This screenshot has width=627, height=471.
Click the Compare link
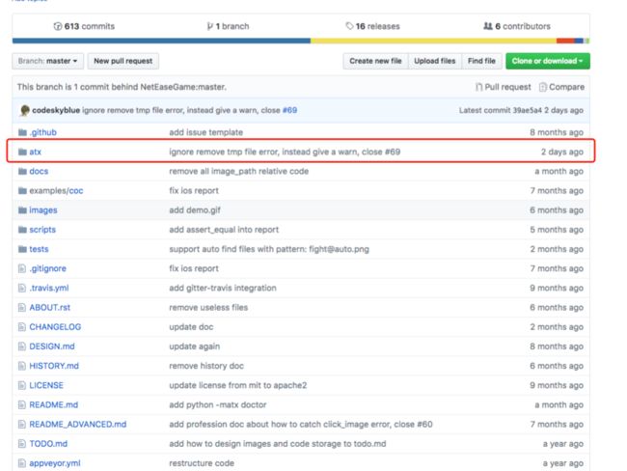(x=561, y=87)
